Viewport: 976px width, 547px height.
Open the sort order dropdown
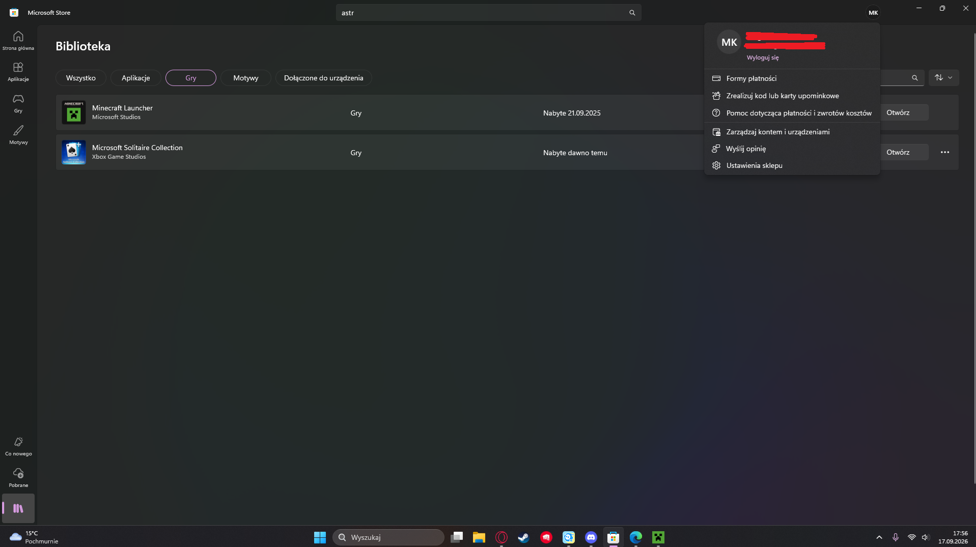944,78
